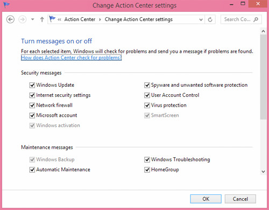Uncheck Windows Troubleshooting messages

click(147, 159)
